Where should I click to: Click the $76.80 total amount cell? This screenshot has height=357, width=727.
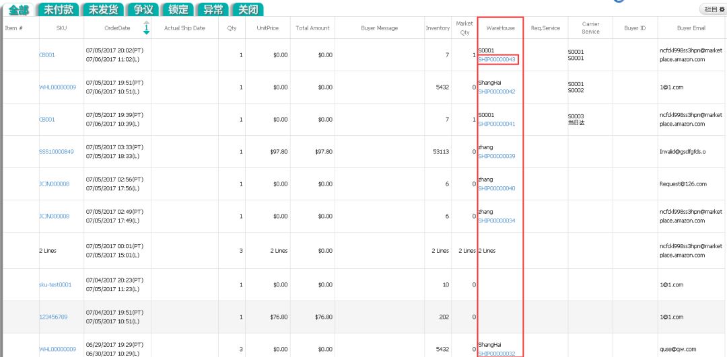pos(324,317)
